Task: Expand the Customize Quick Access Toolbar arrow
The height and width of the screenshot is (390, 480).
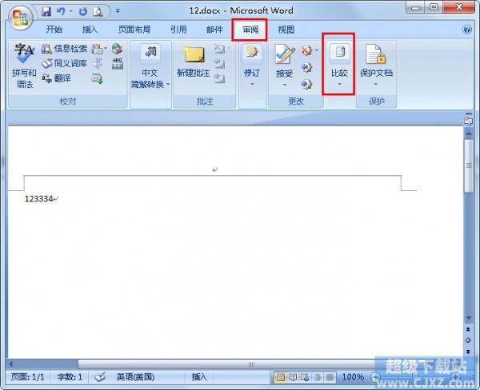Action: [x=118, y=11]
